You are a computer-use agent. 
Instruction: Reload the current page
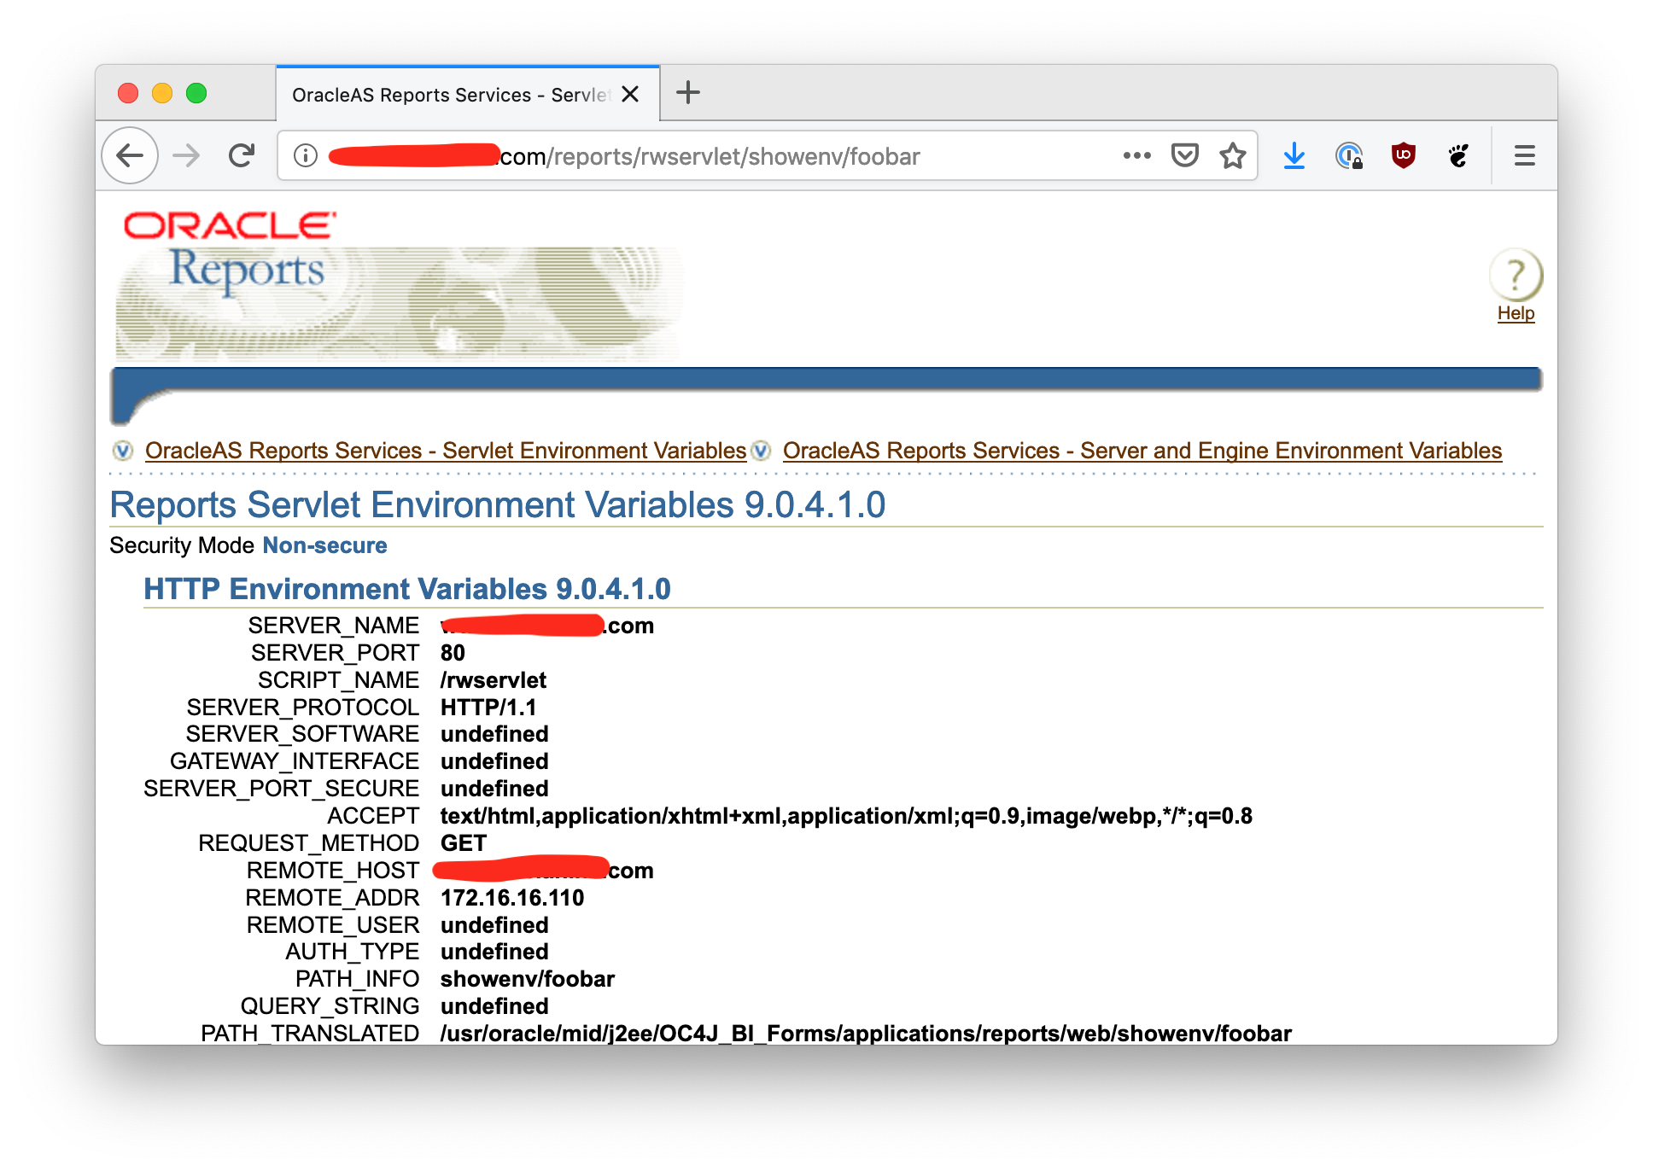(242, 155)
